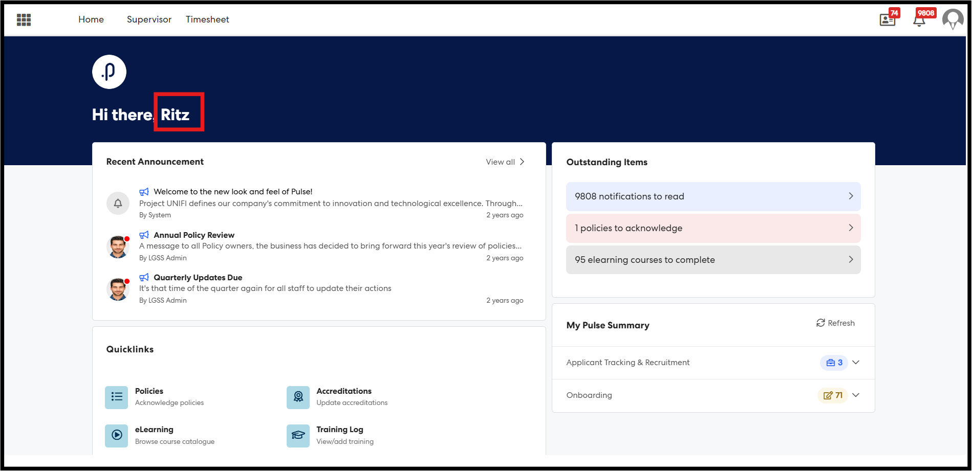Click the contact card icon with 74 badge
972x471 pixels.
887,20
